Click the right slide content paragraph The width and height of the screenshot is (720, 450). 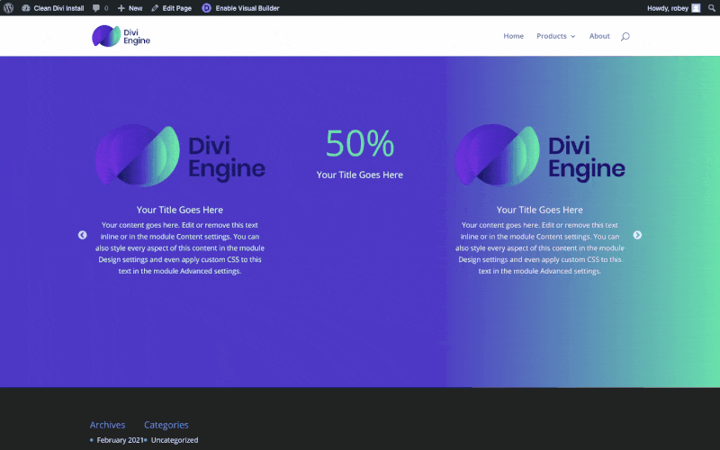(x=540, y=248)
